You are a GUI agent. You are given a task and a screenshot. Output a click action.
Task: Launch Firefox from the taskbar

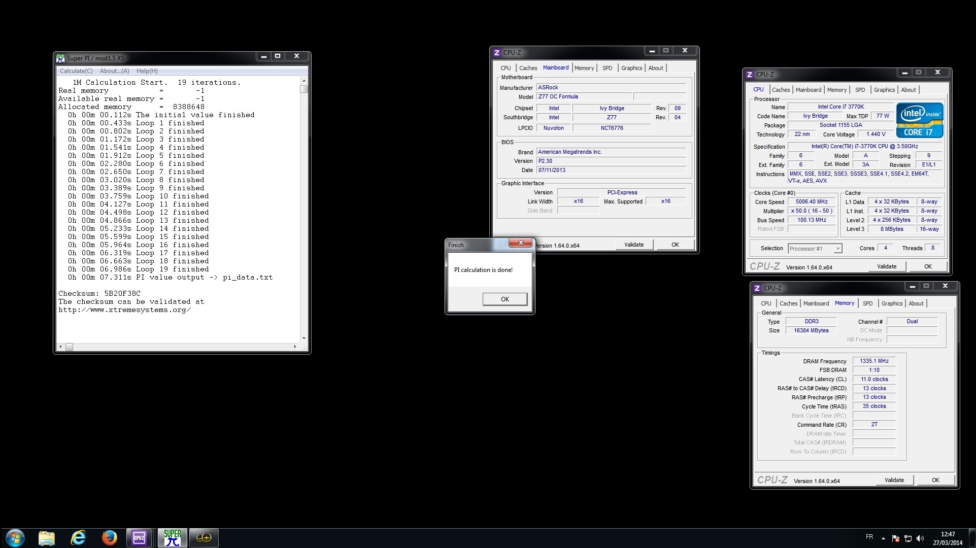(109, 538)
